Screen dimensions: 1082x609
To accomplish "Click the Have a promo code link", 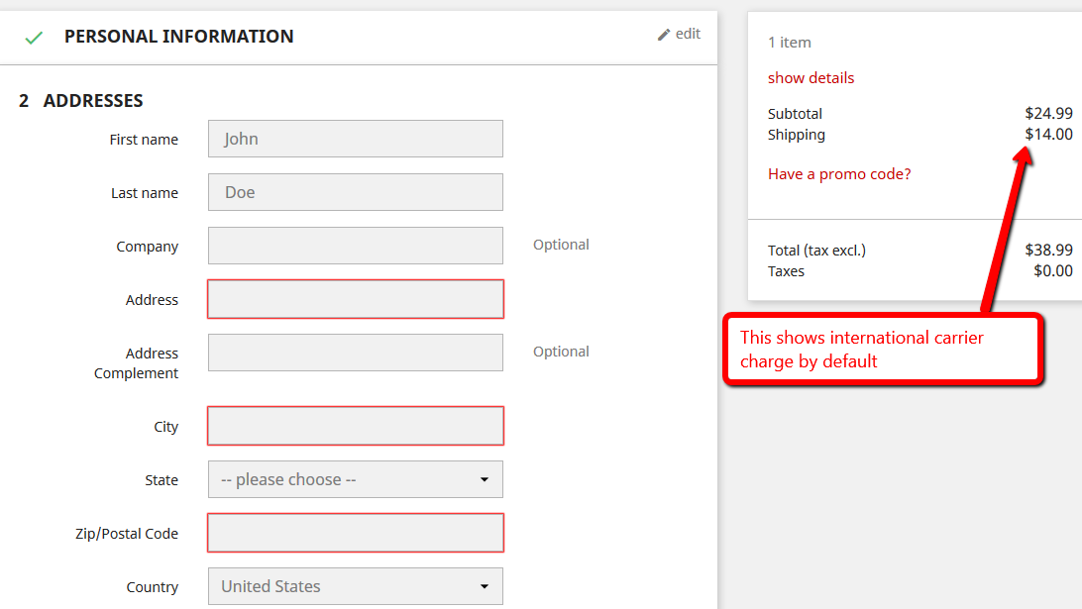I will 839,174.
